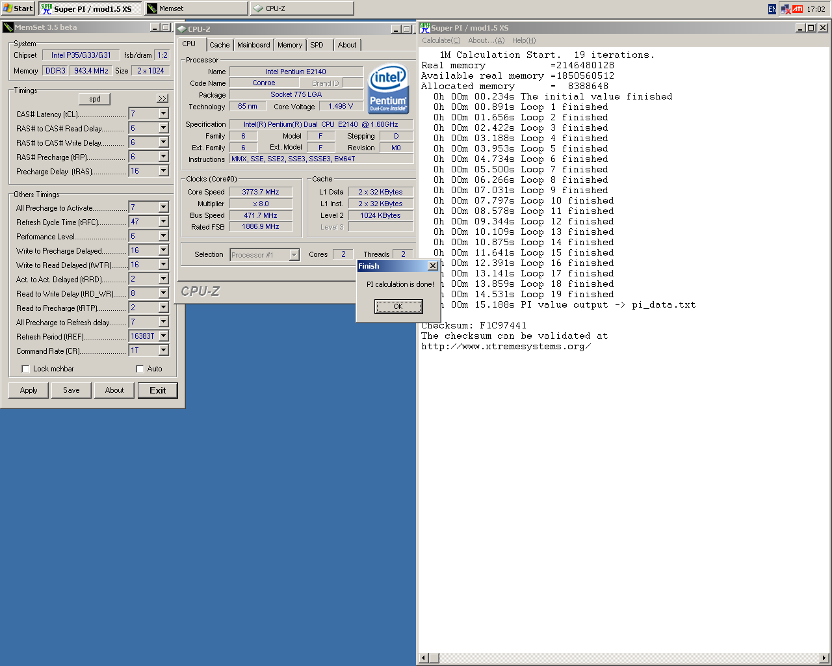Click the MemSet title bar icon

8,27
